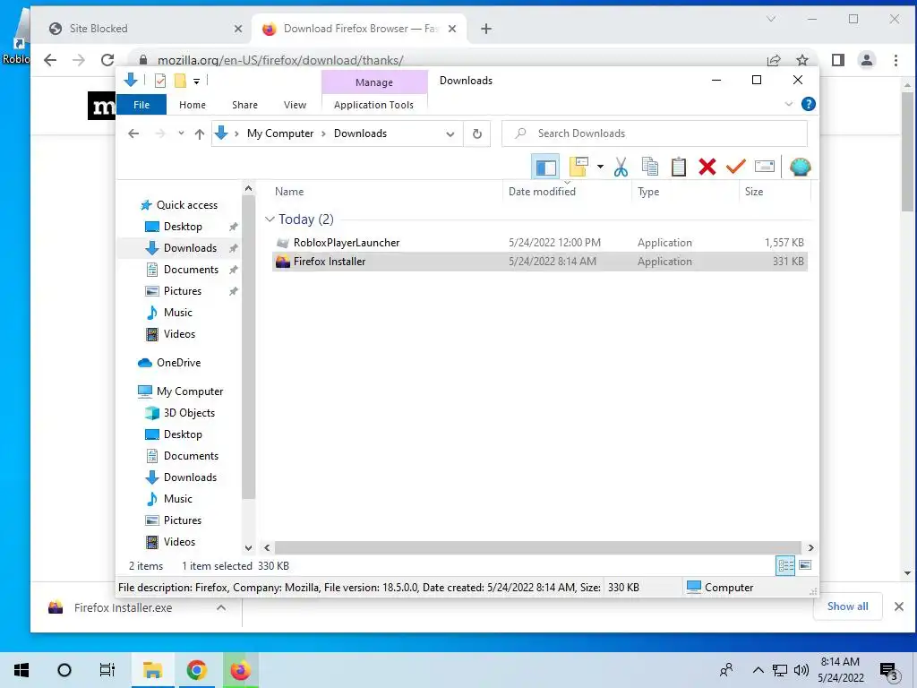Go up one folder level
Viewport: 917px width, 688px height.
[x=200, y=134]
